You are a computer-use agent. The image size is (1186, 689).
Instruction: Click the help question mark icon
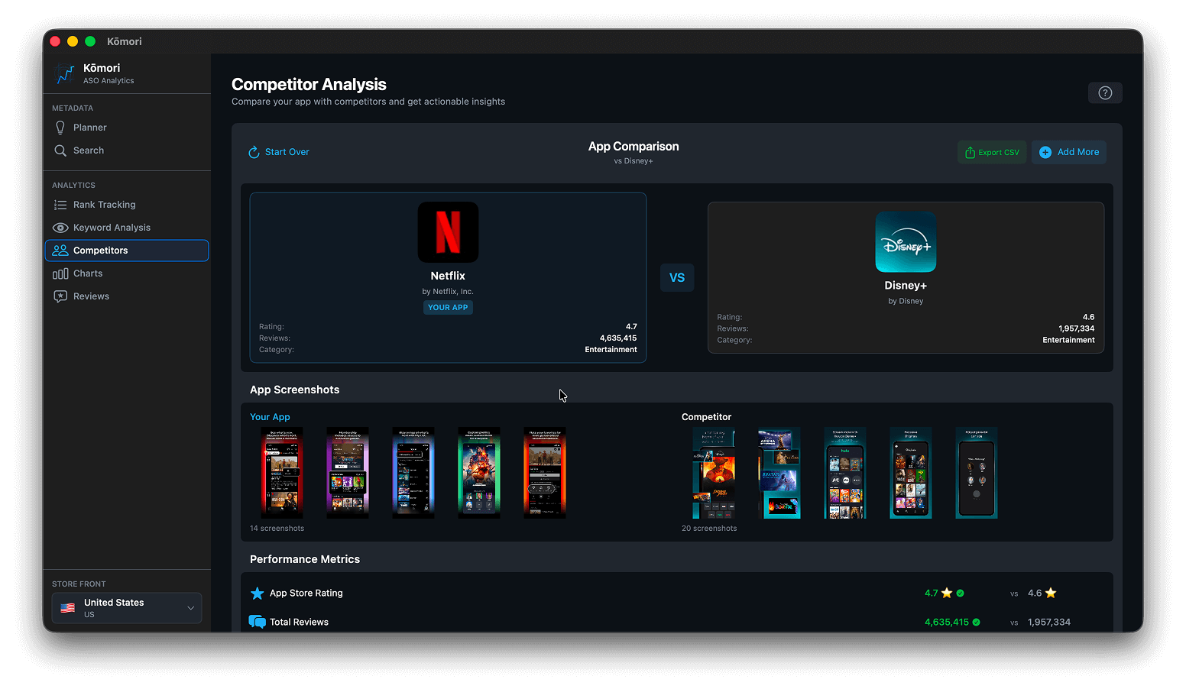coord(1105,92)
